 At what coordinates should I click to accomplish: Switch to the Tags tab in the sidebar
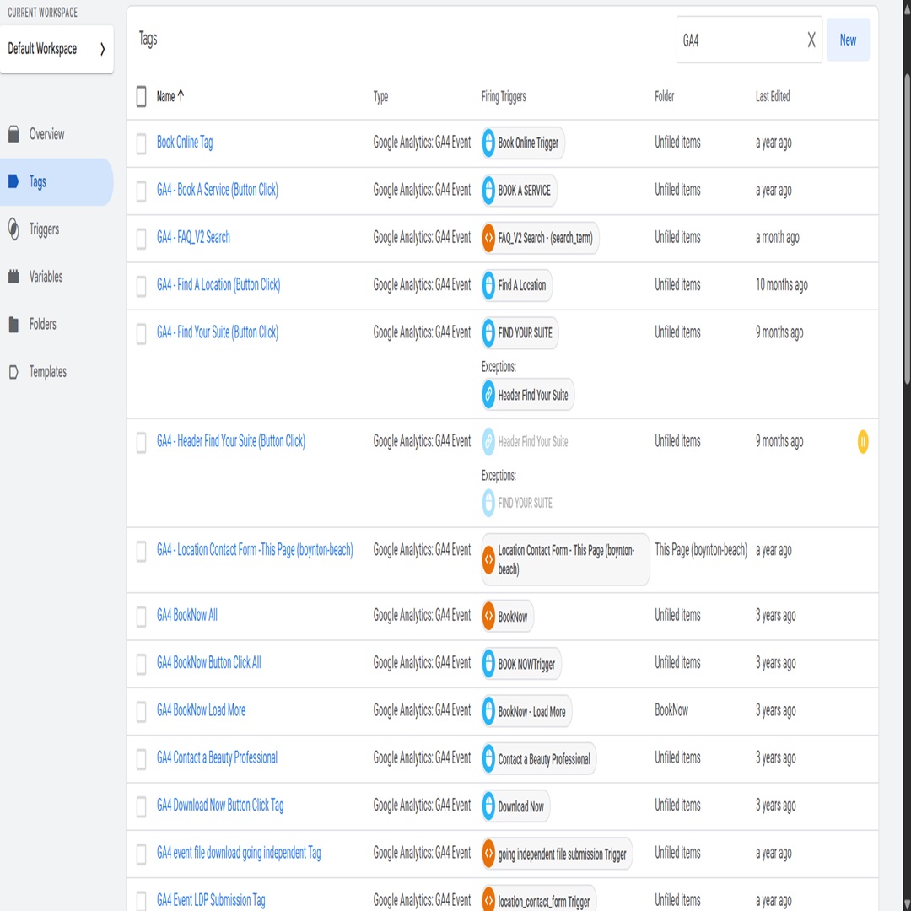pyautogui.click(x=35, y=181)
